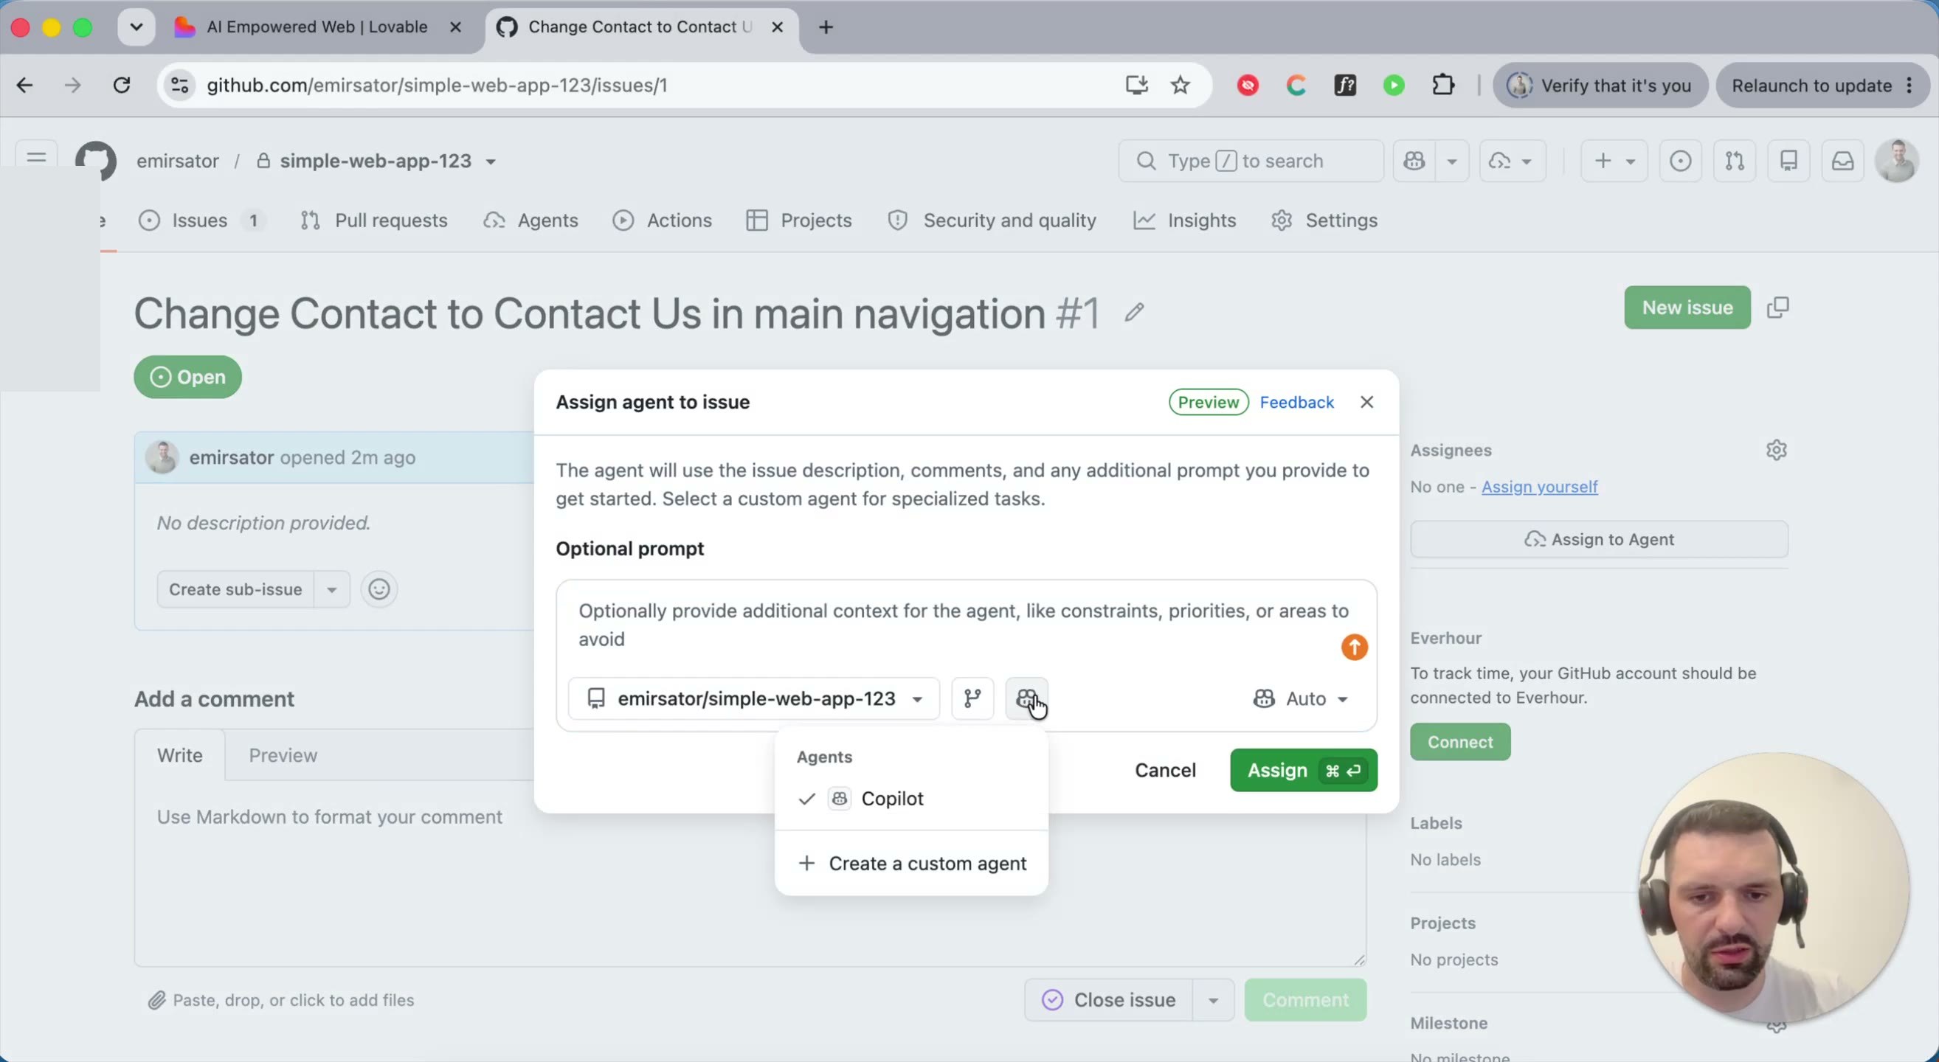Open the hamburger navigation menu

[36, 159]
